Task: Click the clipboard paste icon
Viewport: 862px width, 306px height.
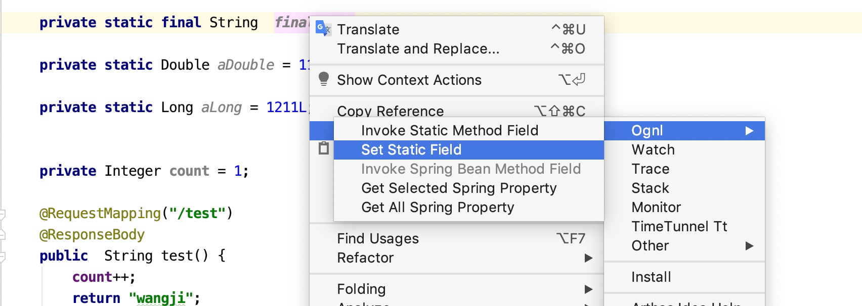Action: [x=324, y=148]
